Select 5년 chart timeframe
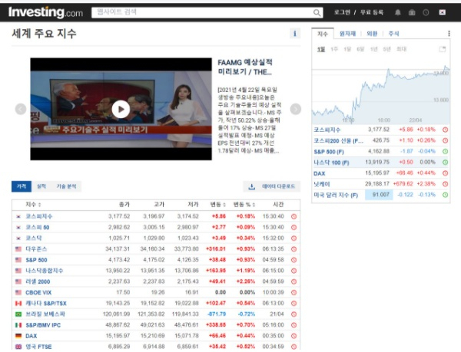Viewport: 461px width, 352px height. (386, 49)
